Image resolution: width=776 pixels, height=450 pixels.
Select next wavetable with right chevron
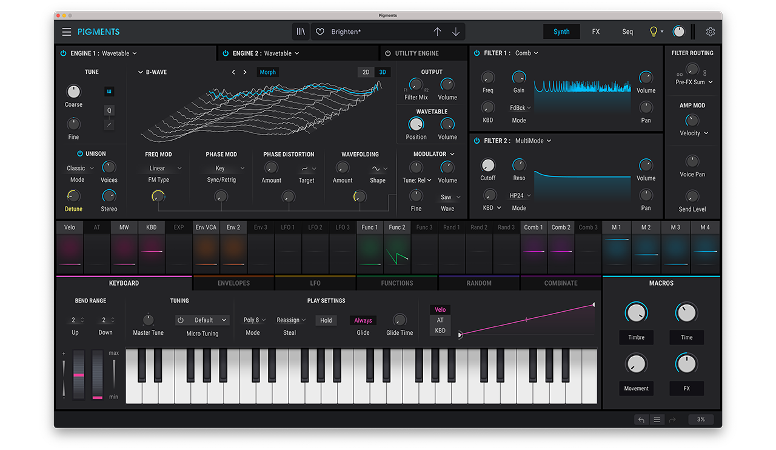pyautogui.click(x=244, y=72)
